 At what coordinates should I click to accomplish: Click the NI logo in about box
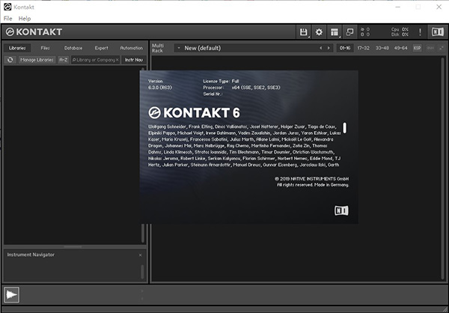pos(340,211)
